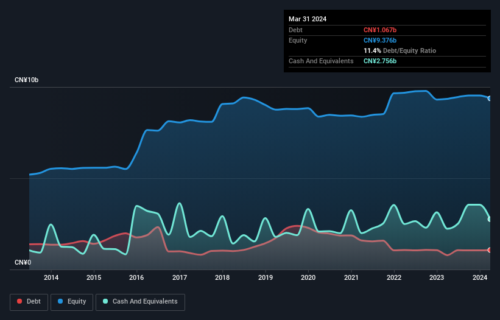Click the teal dot in Cash legend button

105,302
